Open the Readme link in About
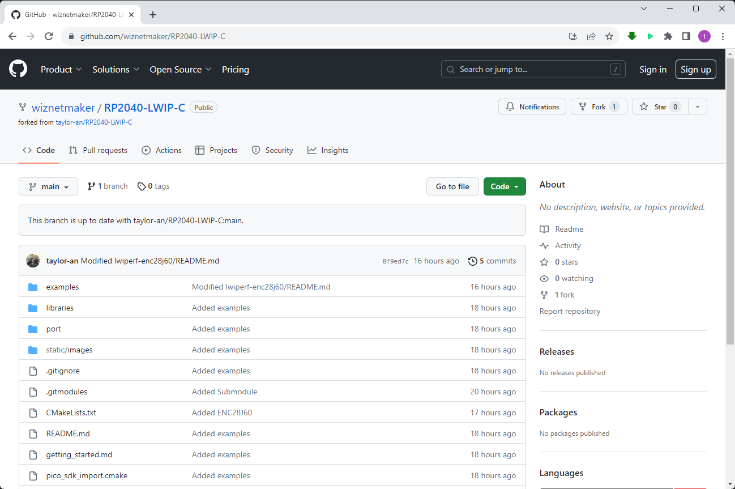Image resolution: width=735 pixels, height=489 pixels. (x=562, y=229)
